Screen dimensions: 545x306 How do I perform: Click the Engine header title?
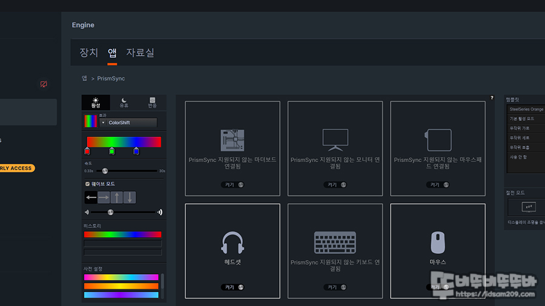point(83,25)
